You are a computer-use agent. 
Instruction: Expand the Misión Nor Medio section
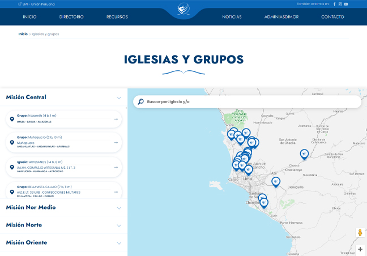click(x=119, y=208)
